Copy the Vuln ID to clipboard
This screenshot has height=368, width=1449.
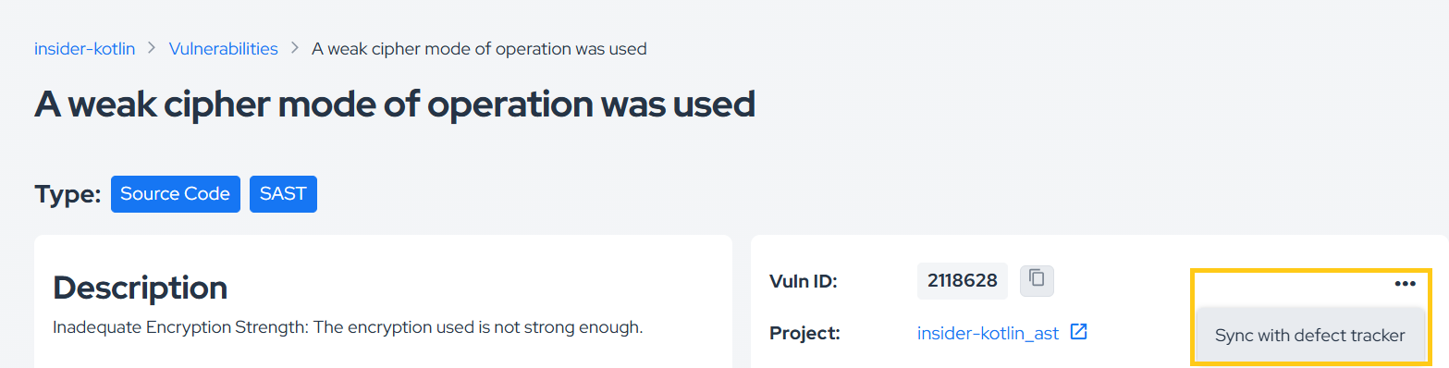[1037, 281]
